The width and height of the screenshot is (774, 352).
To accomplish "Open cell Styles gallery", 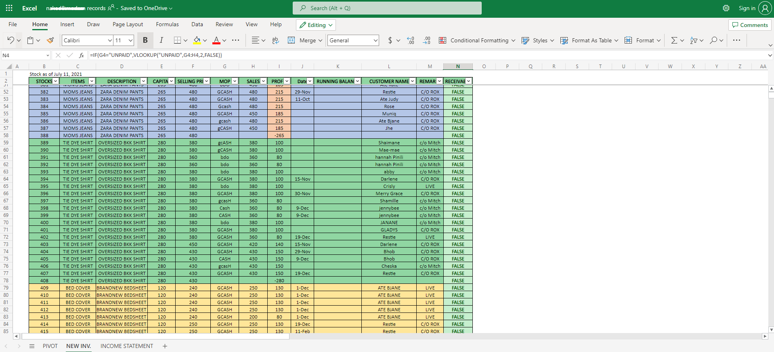I will 538,40.
